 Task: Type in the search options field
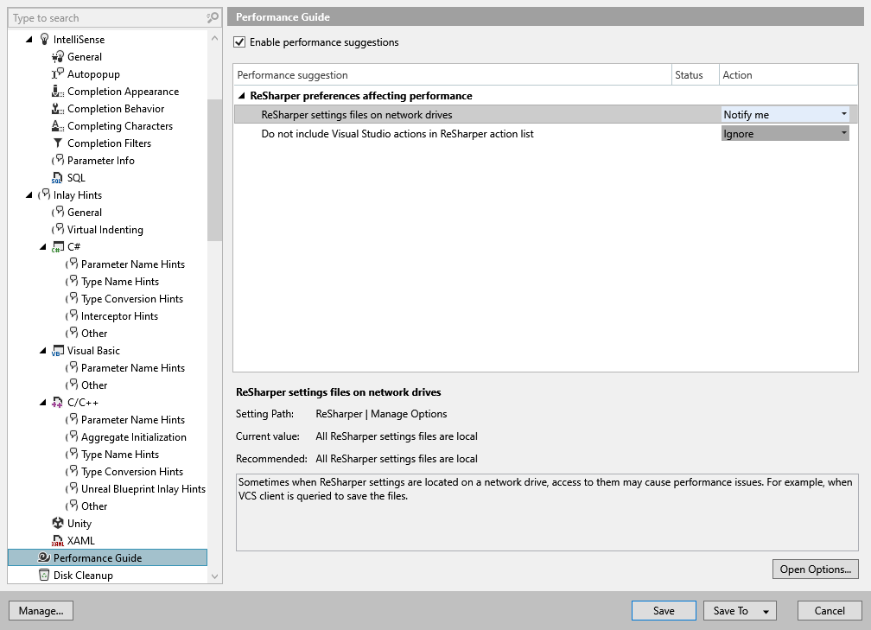click(104, 17)
